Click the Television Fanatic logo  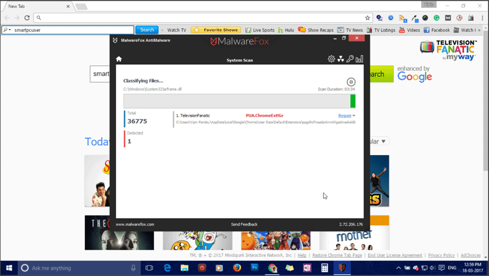click(x=448, y=50)
